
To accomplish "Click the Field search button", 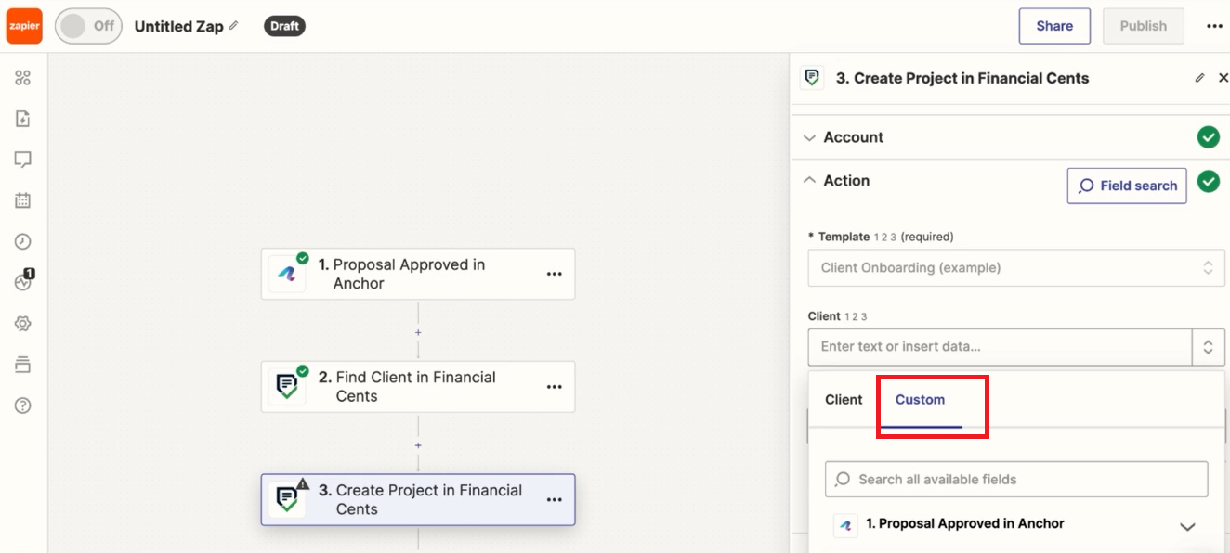I will point(1127,186).
